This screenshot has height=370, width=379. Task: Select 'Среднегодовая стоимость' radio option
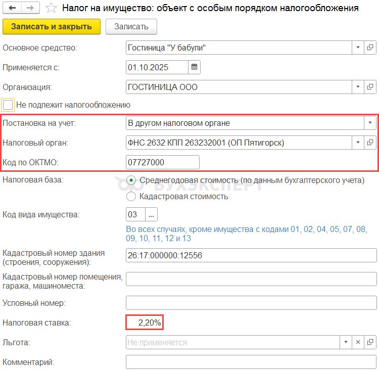131,180
